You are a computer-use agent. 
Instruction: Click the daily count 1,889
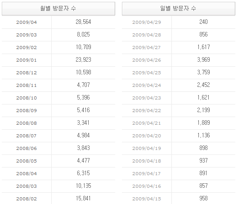pyautogui.click(x=203, y=123)
